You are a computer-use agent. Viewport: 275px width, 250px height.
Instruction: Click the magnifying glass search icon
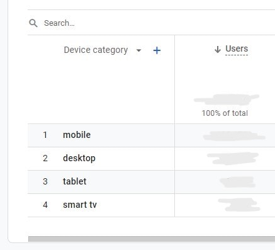(x=33, y=23)
